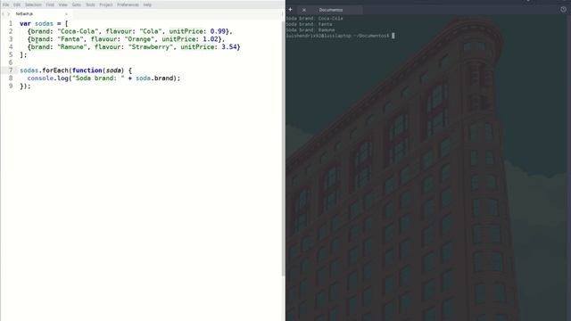Click the unitPrice value 0.99
Screen dimensions: 571x321
coord(218,31)
